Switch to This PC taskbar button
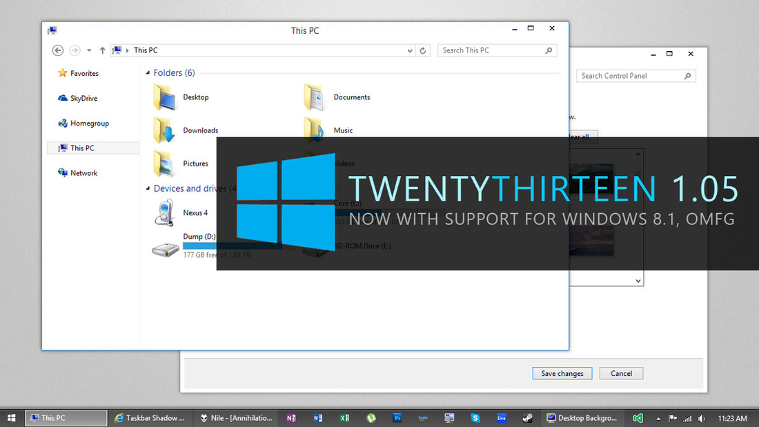This screenshot has height=427, width=759. tap(66, 418)
